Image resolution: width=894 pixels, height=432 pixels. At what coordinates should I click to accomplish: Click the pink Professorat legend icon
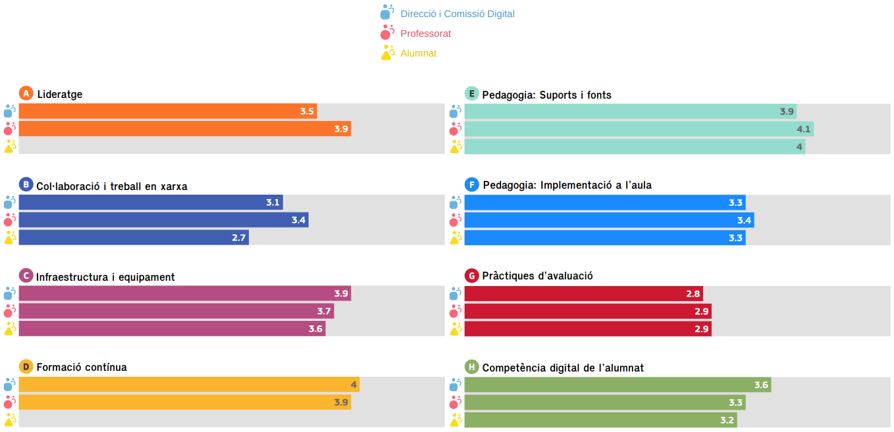(387, 32)
